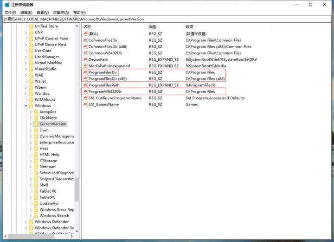Viewport: 334px width, 242px height.
Task: Expand the UserManager key
Action: click(x=26, y=57)
